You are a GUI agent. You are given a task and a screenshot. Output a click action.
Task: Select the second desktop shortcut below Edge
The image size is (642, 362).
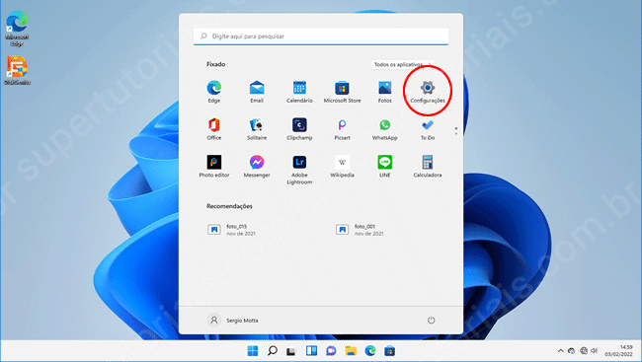pos(17,70)
